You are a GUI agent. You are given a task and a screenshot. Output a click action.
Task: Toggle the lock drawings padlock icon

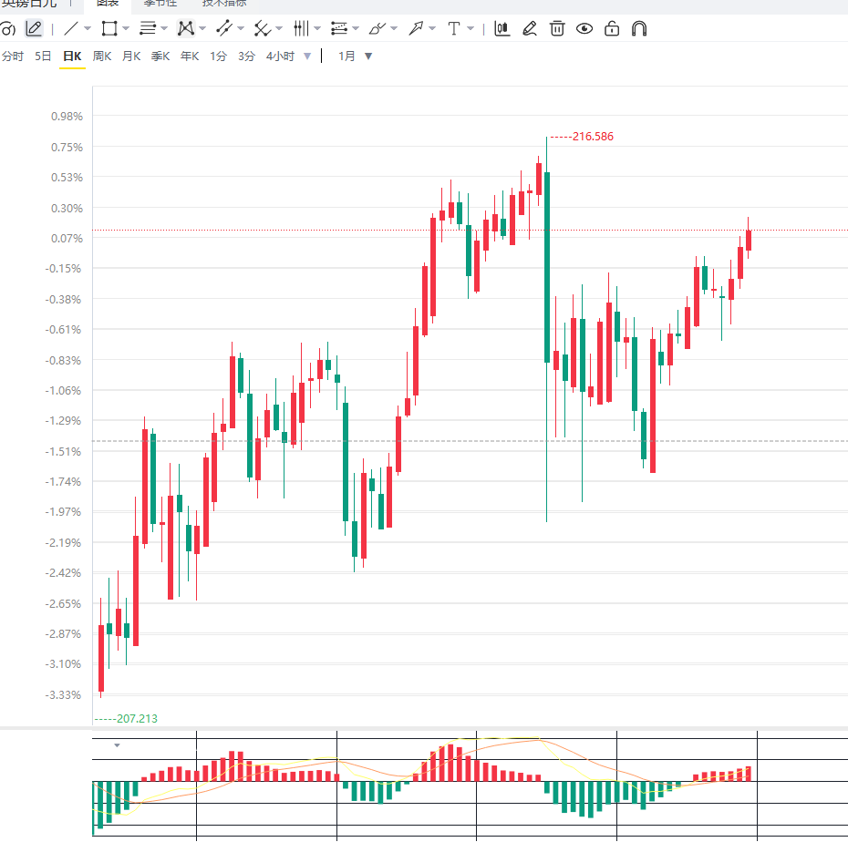point(612,28)
